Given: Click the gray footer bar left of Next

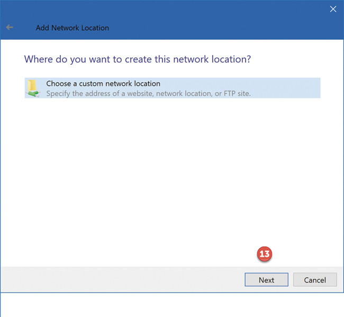Looking at the screenshot, I should point(122,280).
